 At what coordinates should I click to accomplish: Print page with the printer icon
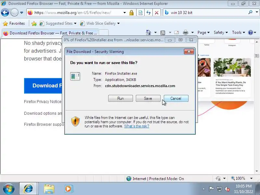185,32
